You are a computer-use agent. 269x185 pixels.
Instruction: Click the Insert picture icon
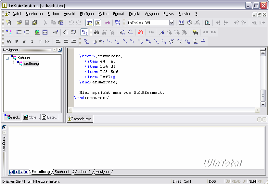coord(37,32)
